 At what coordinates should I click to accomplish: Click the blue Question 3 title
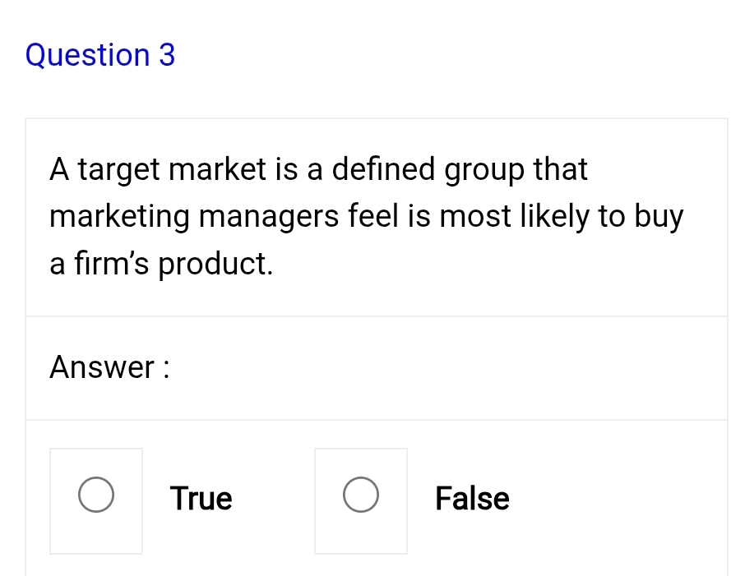pyautogui.click(x=100, y=55)
